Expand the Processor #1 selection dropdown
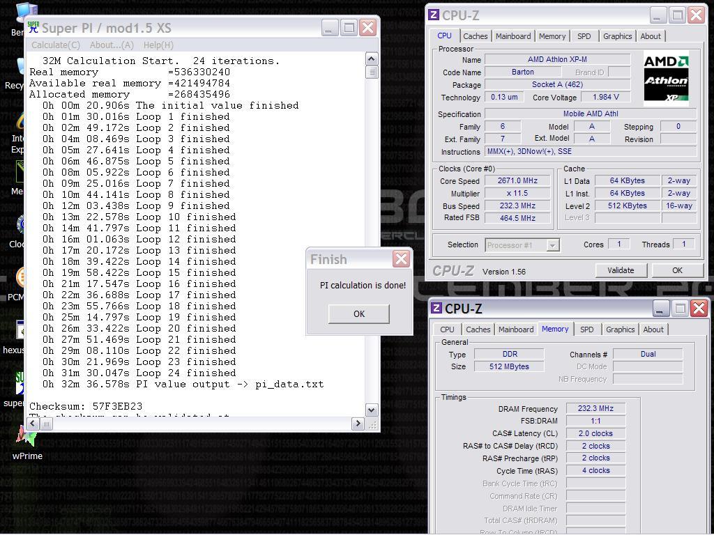714x535 pixels. tap(552, 245)
